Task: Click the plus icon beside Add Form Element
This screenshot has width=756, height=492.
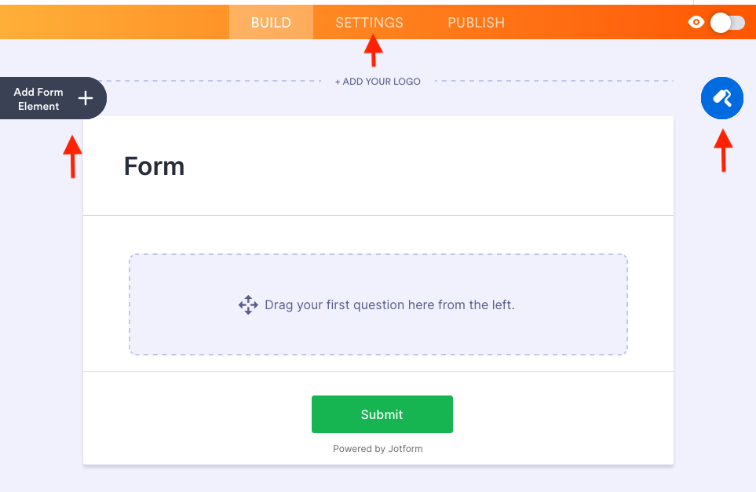Action: [86, 98]
